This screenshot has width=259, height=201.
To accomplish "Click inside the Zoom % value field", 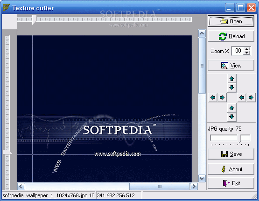I will 237,51.
